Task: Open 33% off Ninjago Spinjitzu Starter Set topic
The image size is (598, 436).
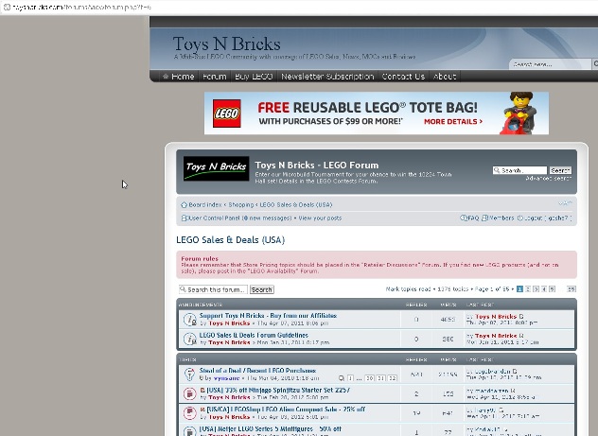Action: (x=278, y=390)
